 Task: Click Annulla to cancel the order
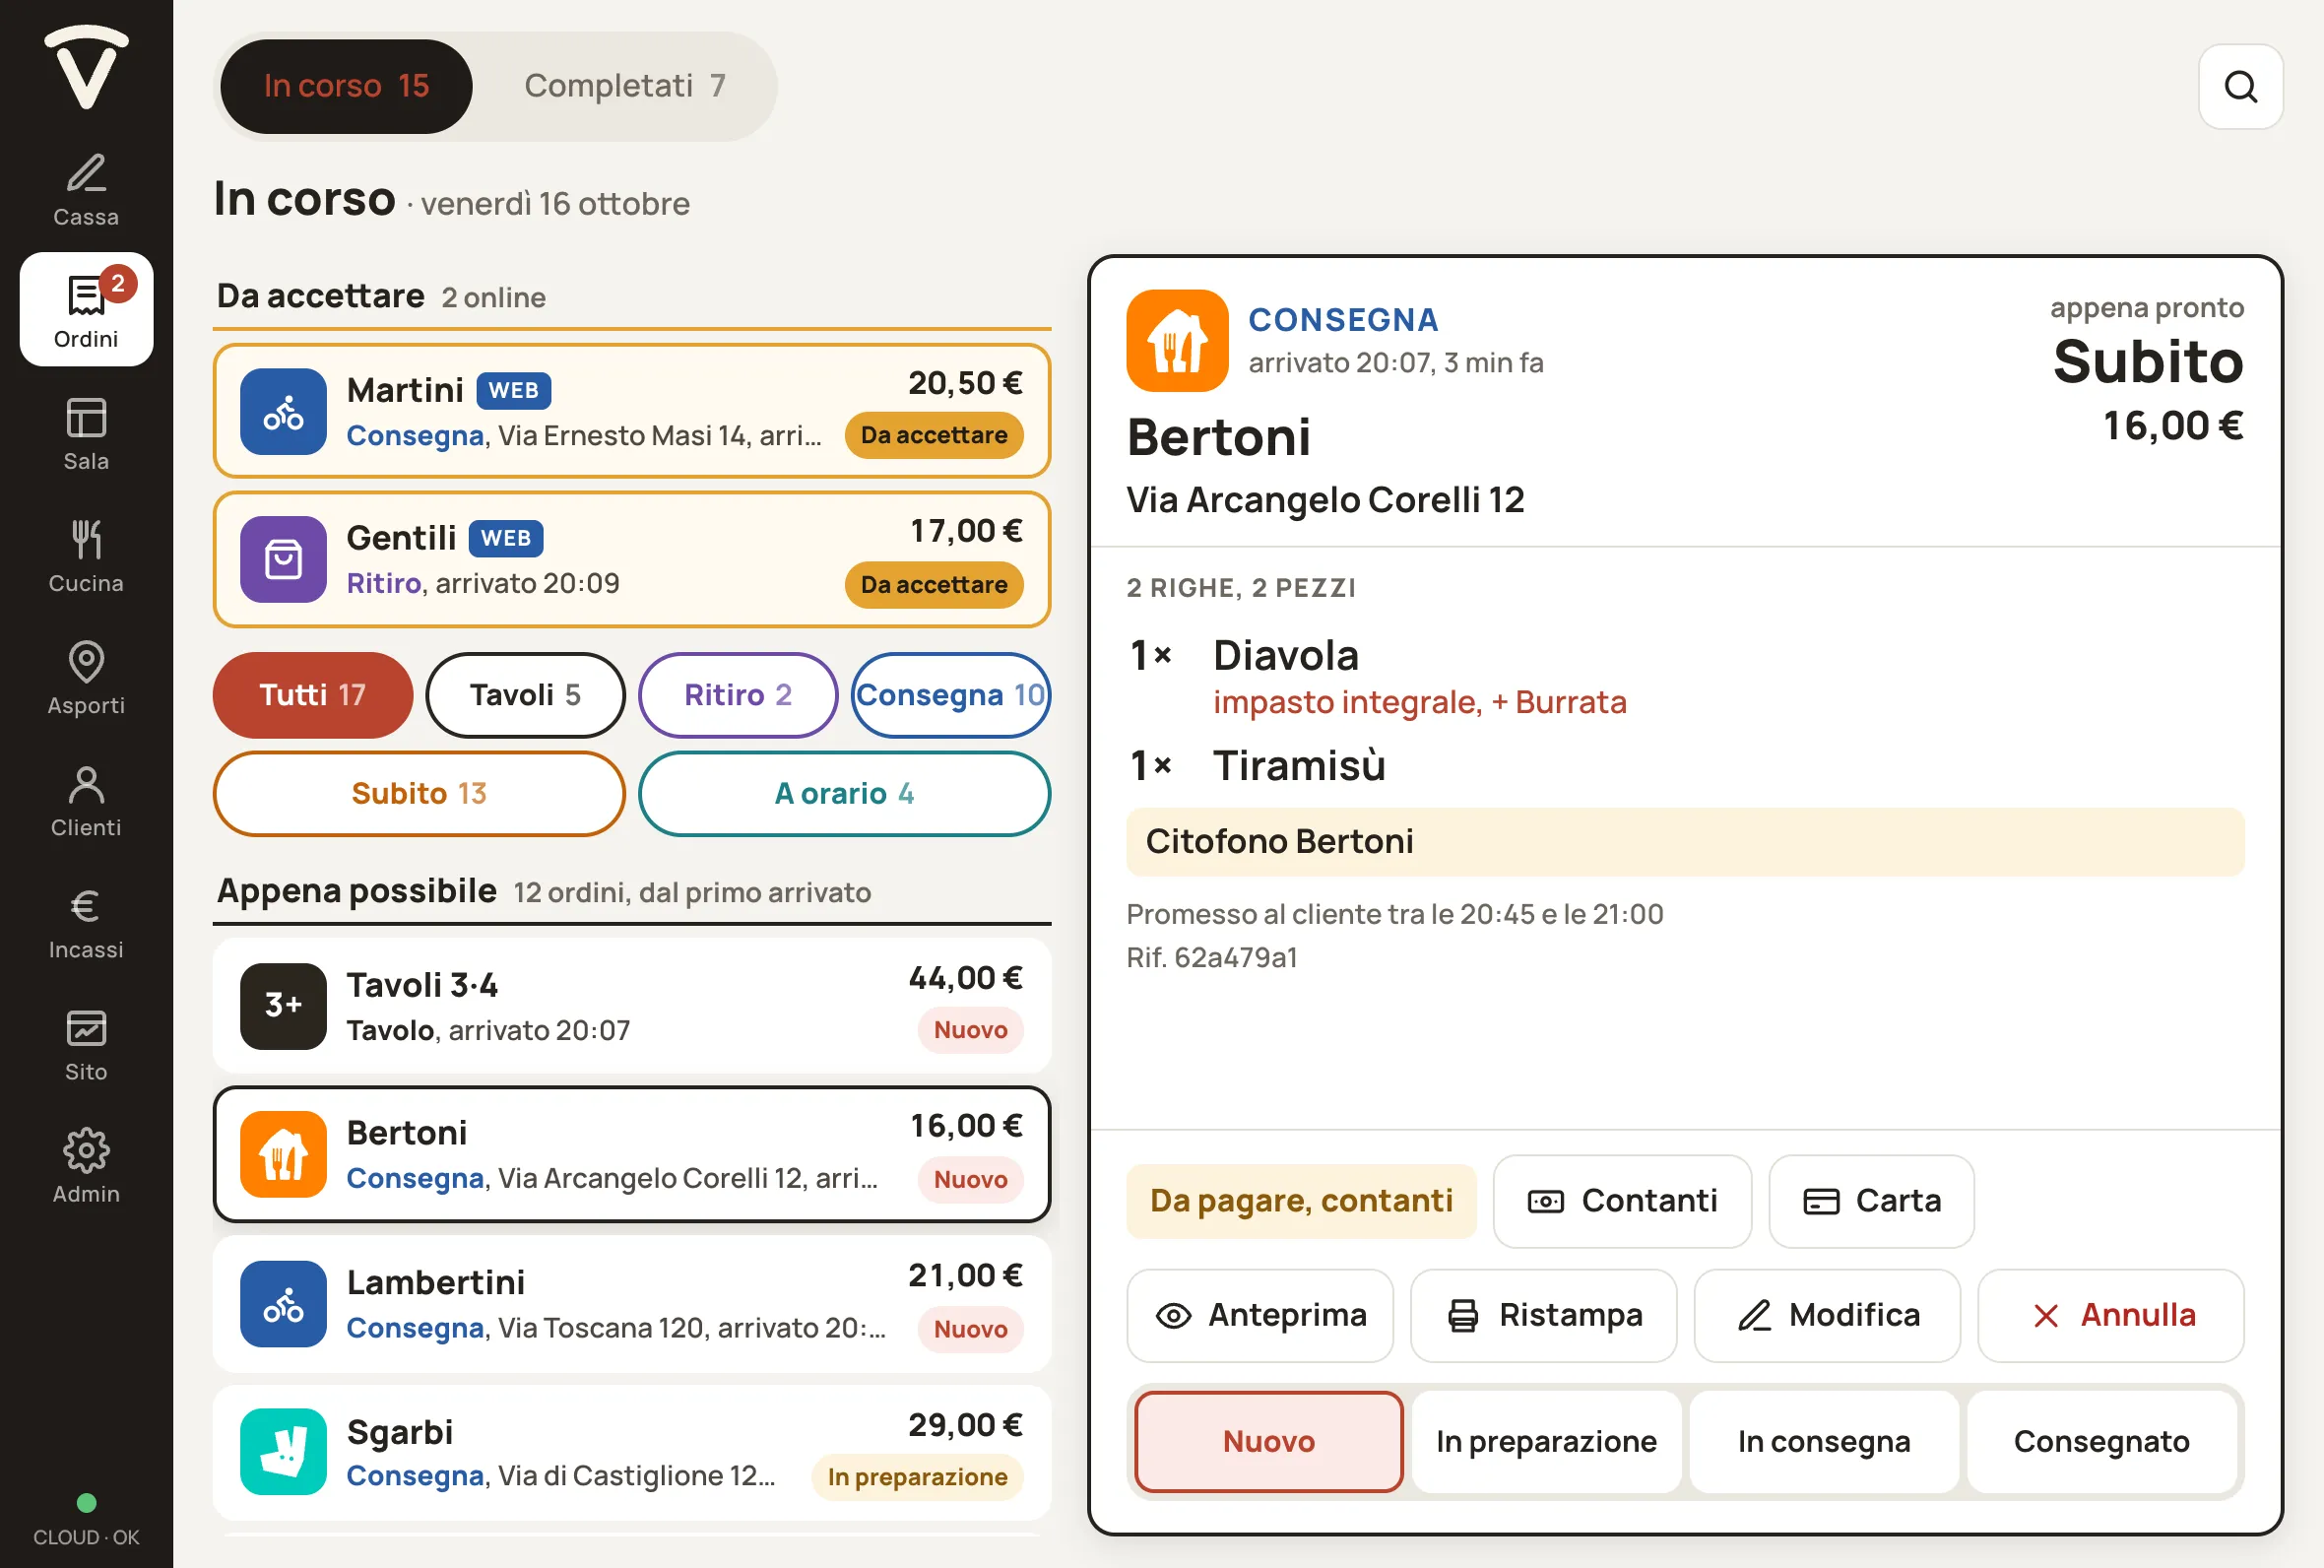(2110, 1315)
